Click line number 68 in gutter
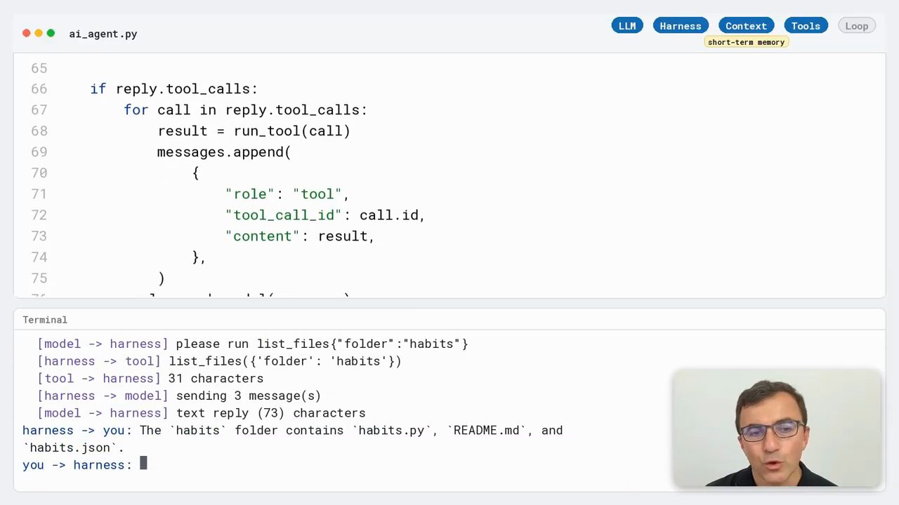This screenshot has height=505, width=899. 39,131
